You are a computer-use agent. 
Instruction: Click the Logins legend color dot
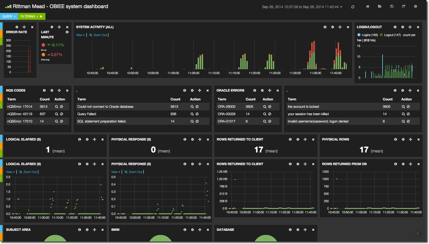(359, 35)
